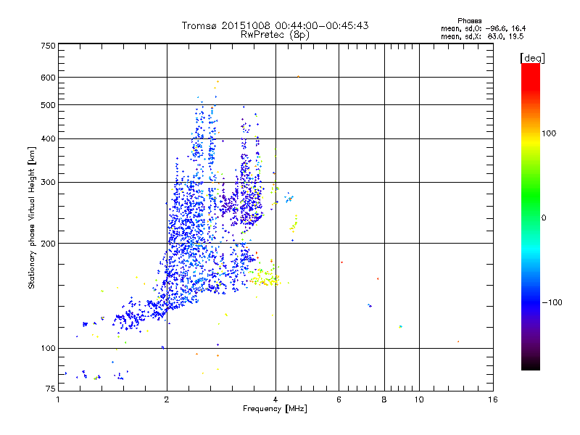Click the colorbar '-100' tick label
Image resolution: width=580 pixels, height=435 pixels.
[x=552, y=302]
